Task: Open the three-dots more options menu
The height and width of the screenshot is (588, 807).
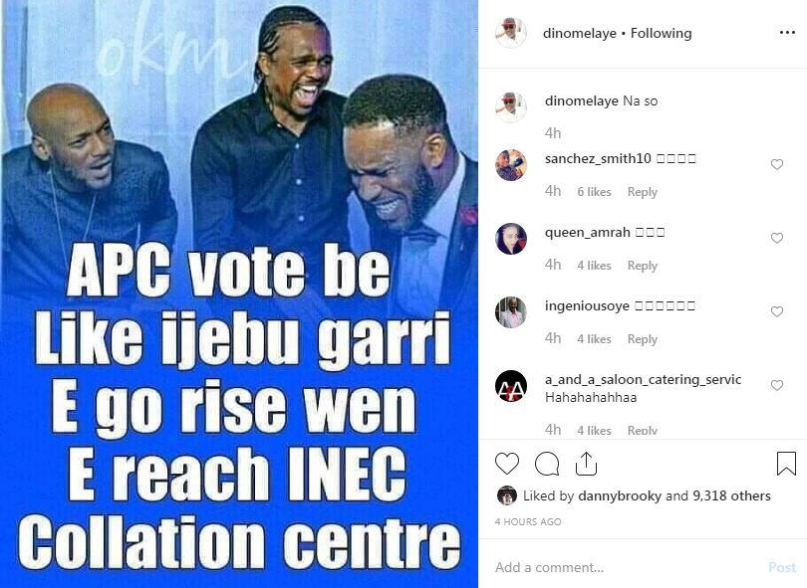Action: coord(787,33)
